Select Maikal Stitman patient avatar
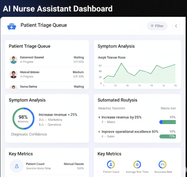Viewport: 187px width, 177px height. 13,74
